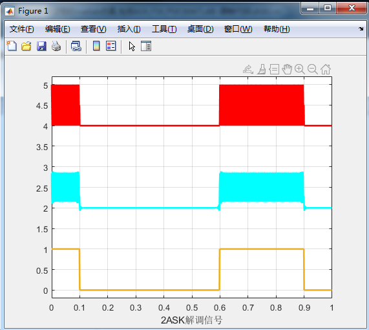Image resolution: width=369 pixels, height=330 pixels.
Task: Restore the view with the home icon
Action: [x=326, y=69]
